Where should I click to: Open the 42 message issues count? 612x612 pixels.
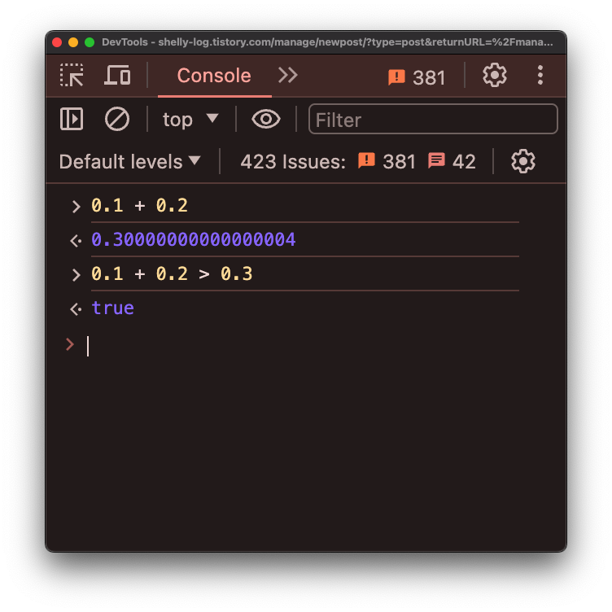(452, 161)
